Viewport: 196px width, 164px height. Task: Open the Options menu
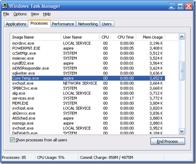click(20, 14)
